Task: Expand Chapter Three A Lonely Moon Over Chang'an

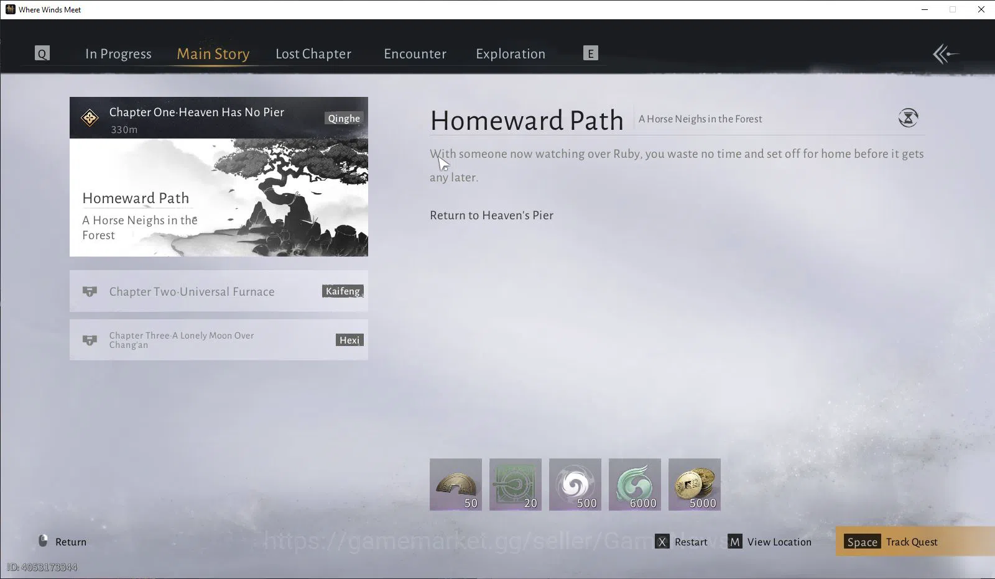Action: pyautogui.click(x=219, y=340)
